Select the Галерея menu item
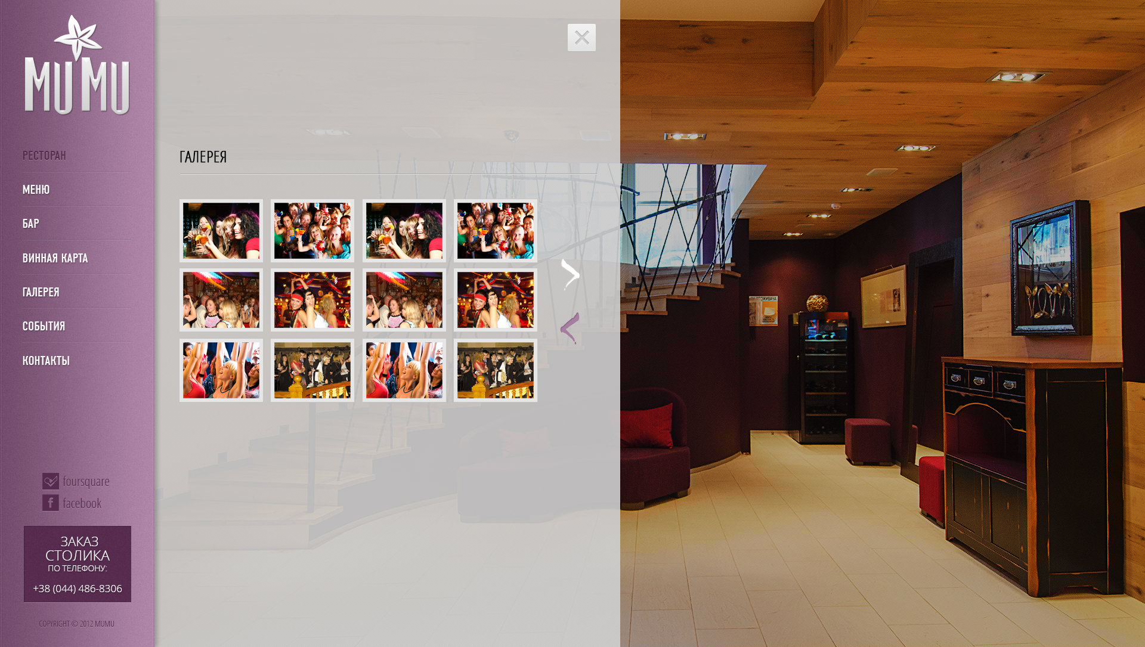The image size is (1145, 647). point(41,292)
